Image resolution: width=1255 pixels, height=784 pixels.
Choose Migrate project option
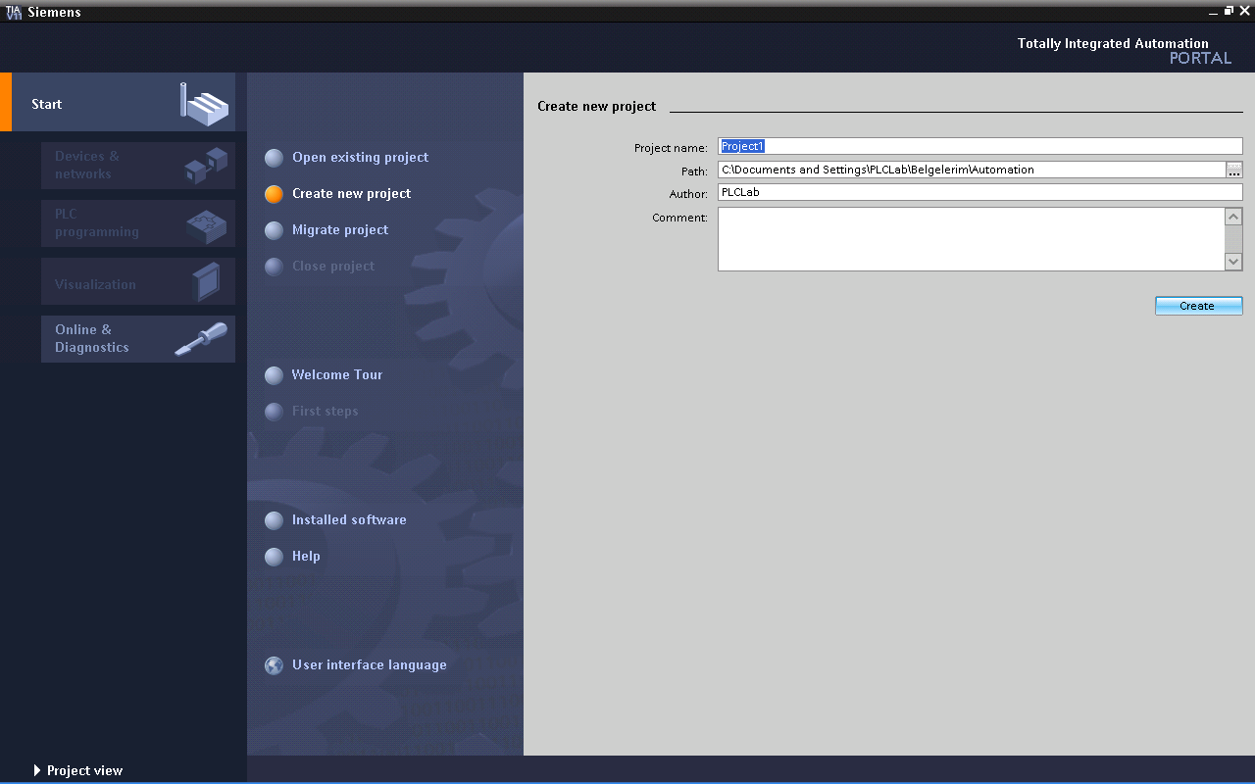click(340, 229)
